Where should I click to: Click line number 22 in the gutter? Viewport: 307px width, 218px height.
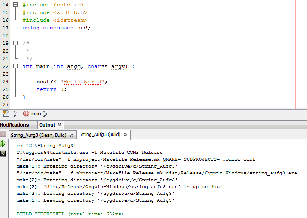tap(6, 66)
